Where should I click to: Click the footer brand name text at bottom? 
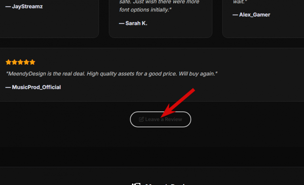point(165,184)
